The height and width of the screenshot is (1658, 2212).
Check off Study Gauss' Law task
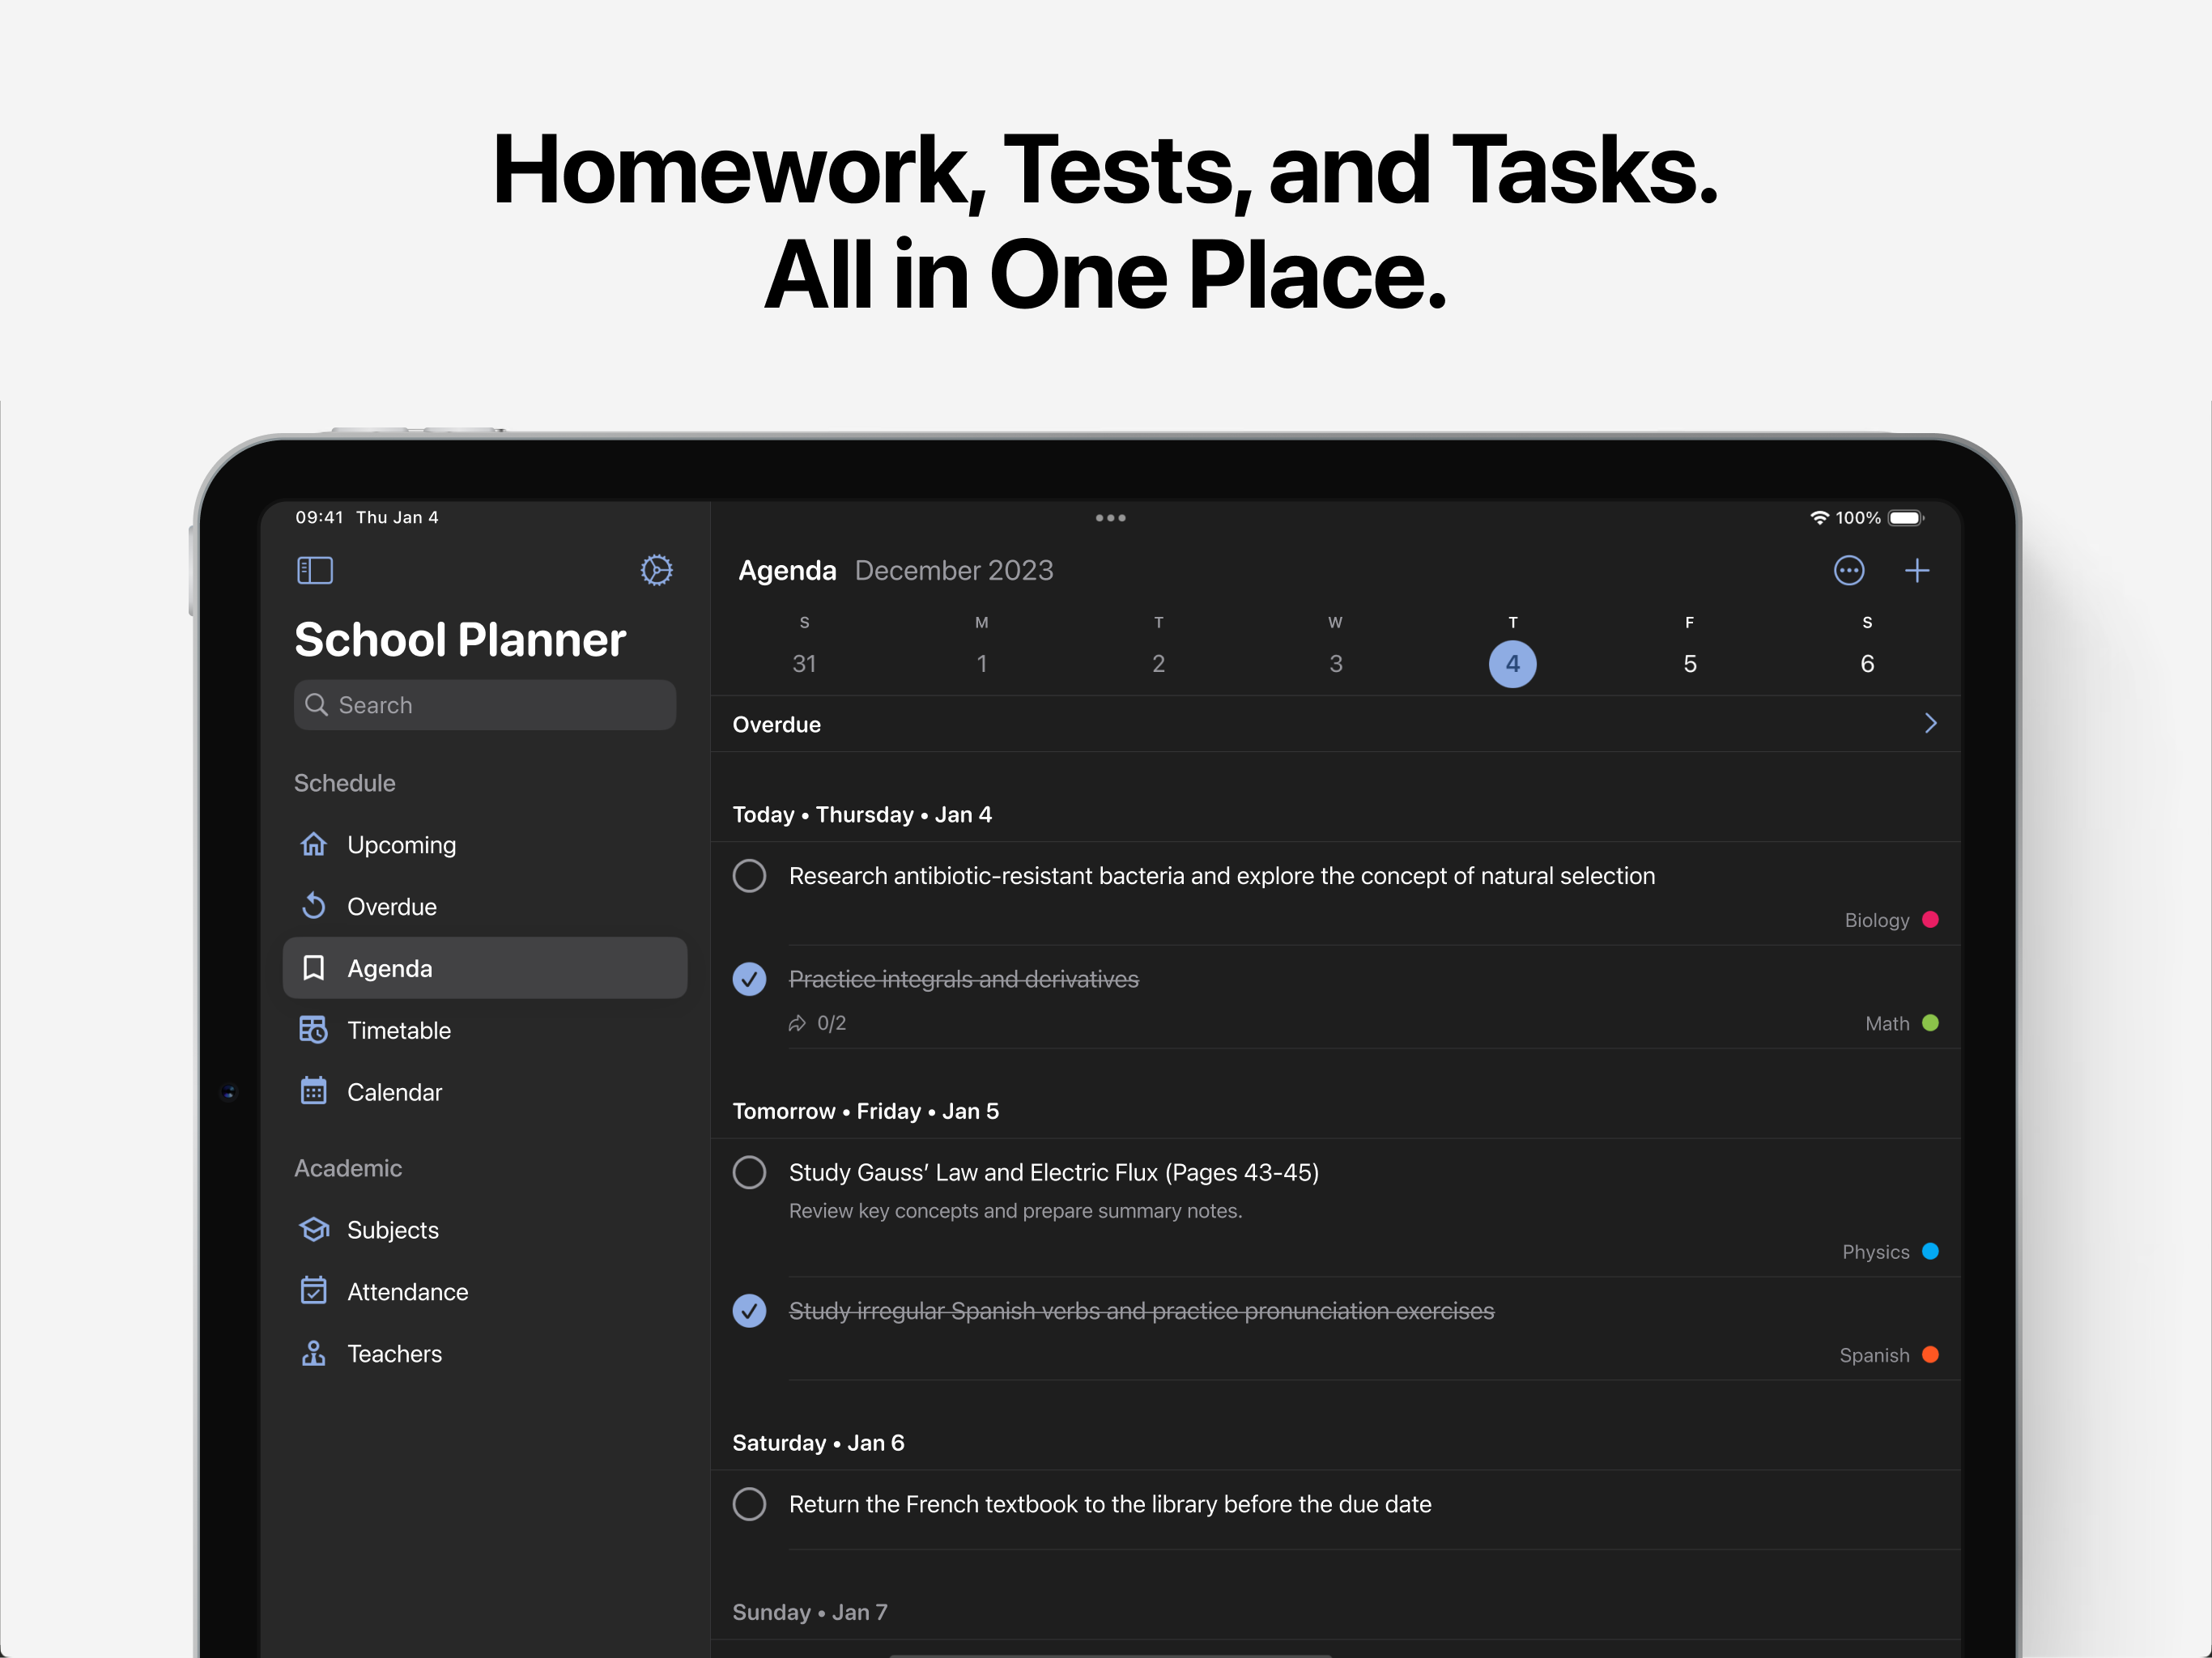(x=749, y=1172)
